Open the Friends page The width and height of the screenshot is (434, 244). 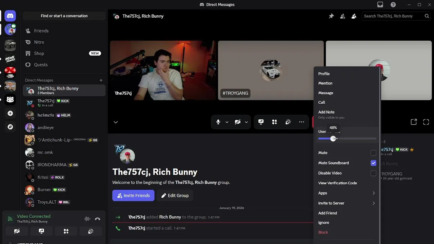64,31
